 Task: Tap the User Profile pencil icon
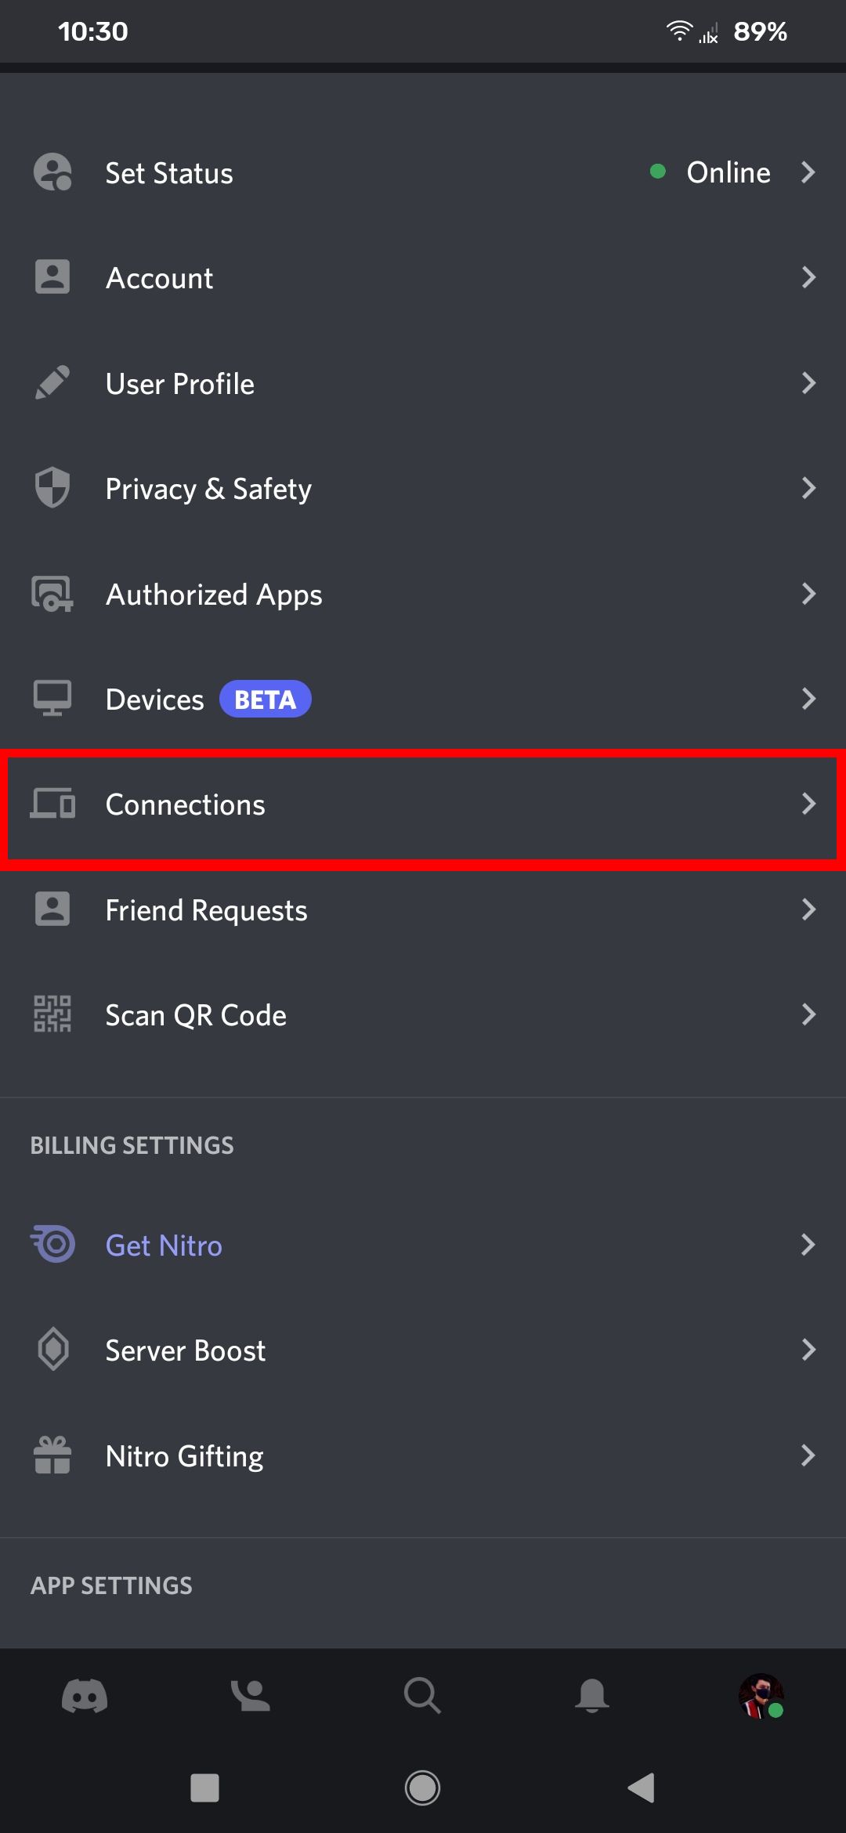coord(52,383)
